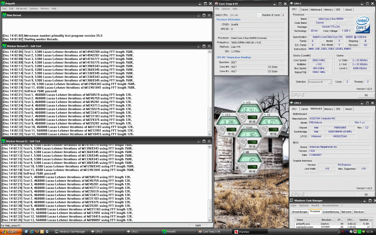Screen dimensions: 376x235
Task: Switch to Memory tab in lower CPU-Z
Action: click(329, 109)
